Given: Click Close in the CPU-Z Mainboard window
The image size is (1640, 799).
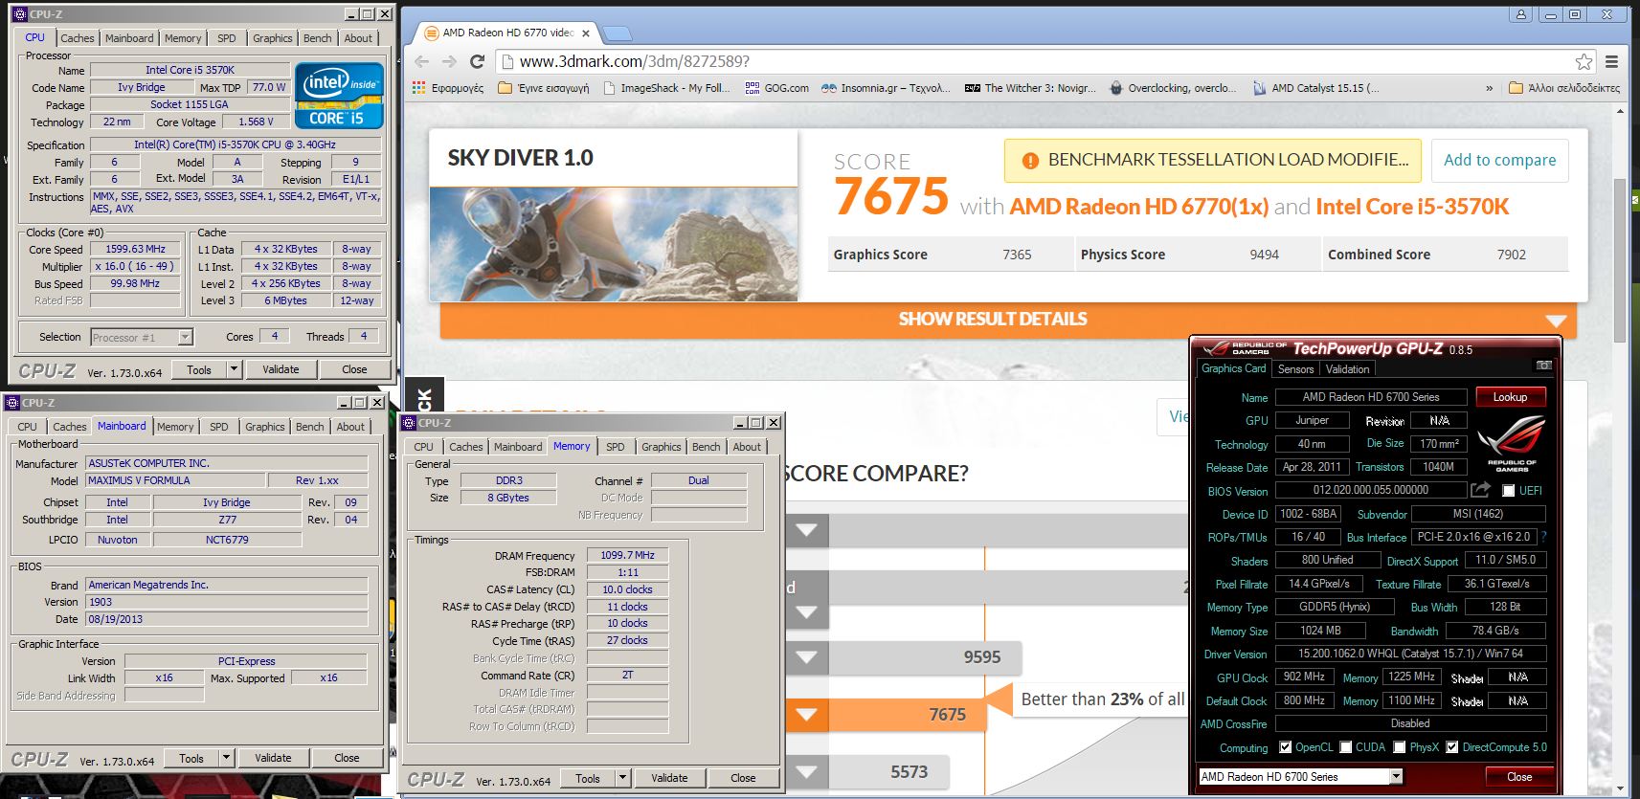Looking at the screenshot, I should coord(347,758).
